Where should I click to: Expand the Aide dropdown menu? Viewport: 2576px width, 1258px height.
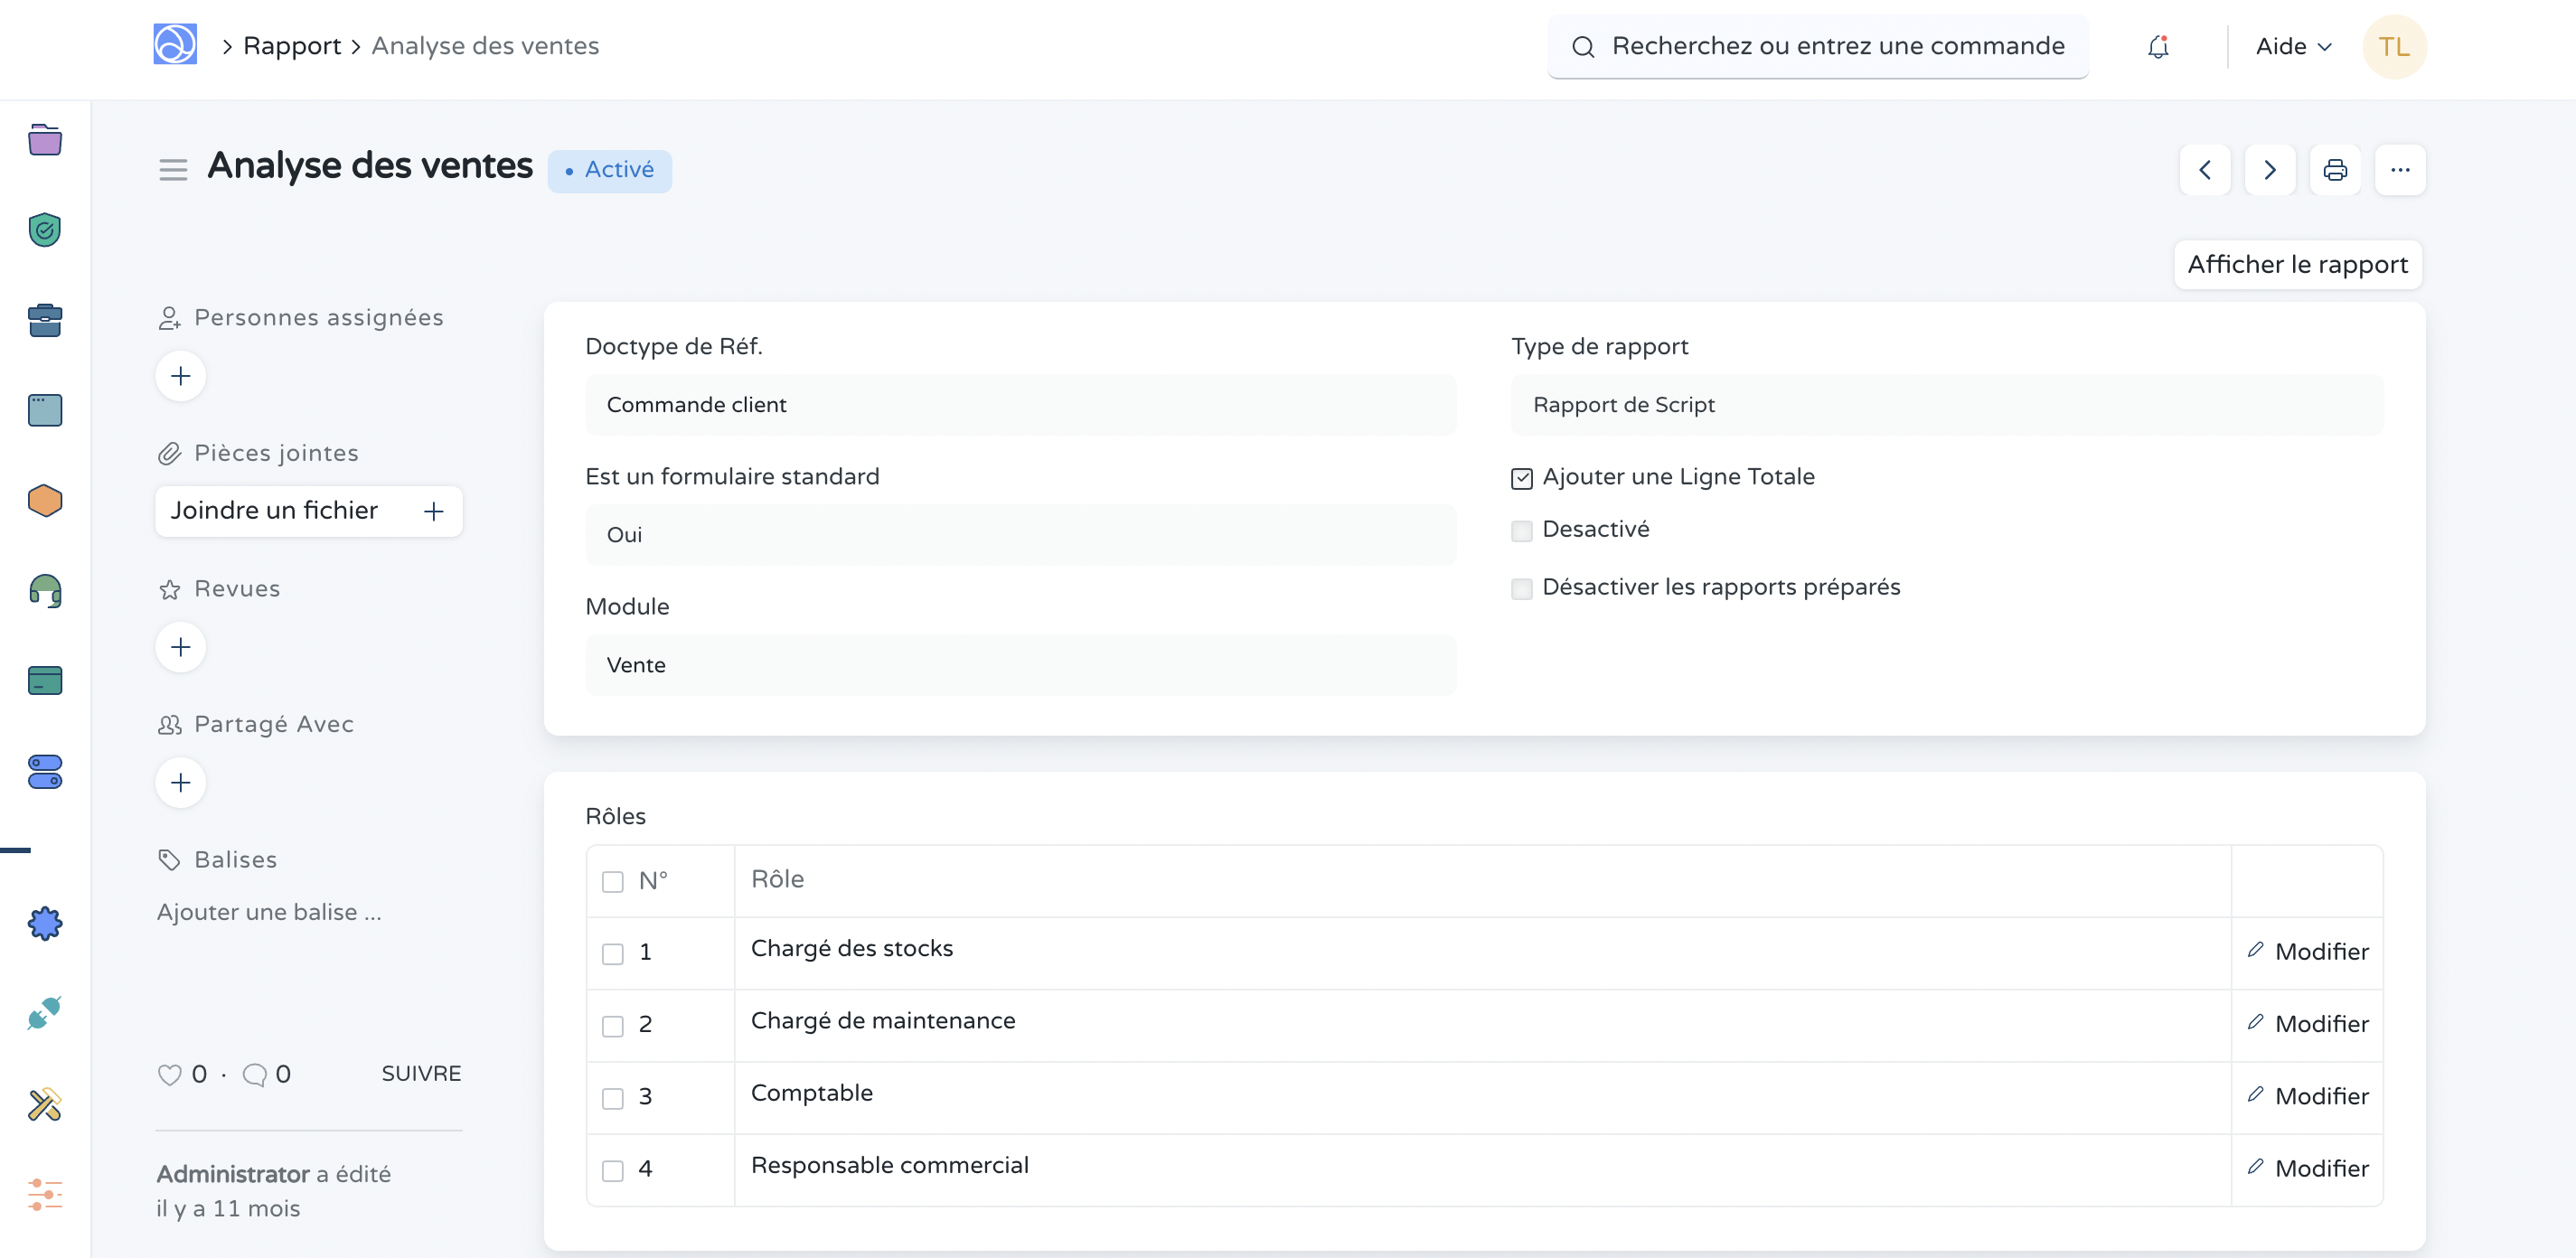(2293, 46)
